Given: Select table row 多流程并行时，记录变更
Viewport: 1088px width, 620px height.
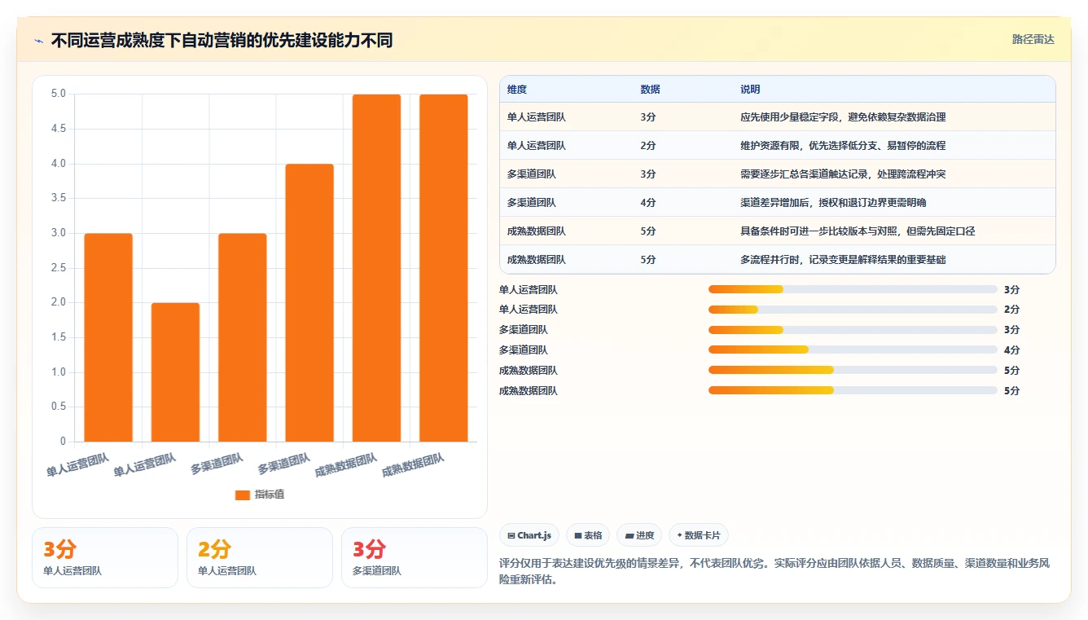Looking at the screenshot, I should coord(777,260).
